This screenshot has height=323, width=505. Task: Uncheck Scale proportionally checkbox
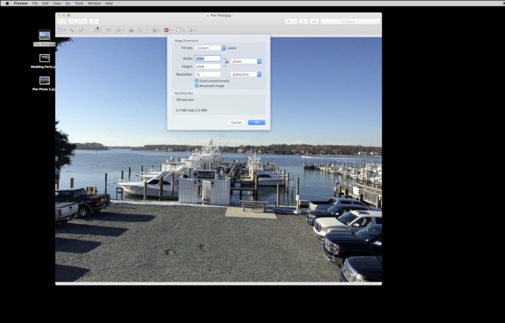197,81
